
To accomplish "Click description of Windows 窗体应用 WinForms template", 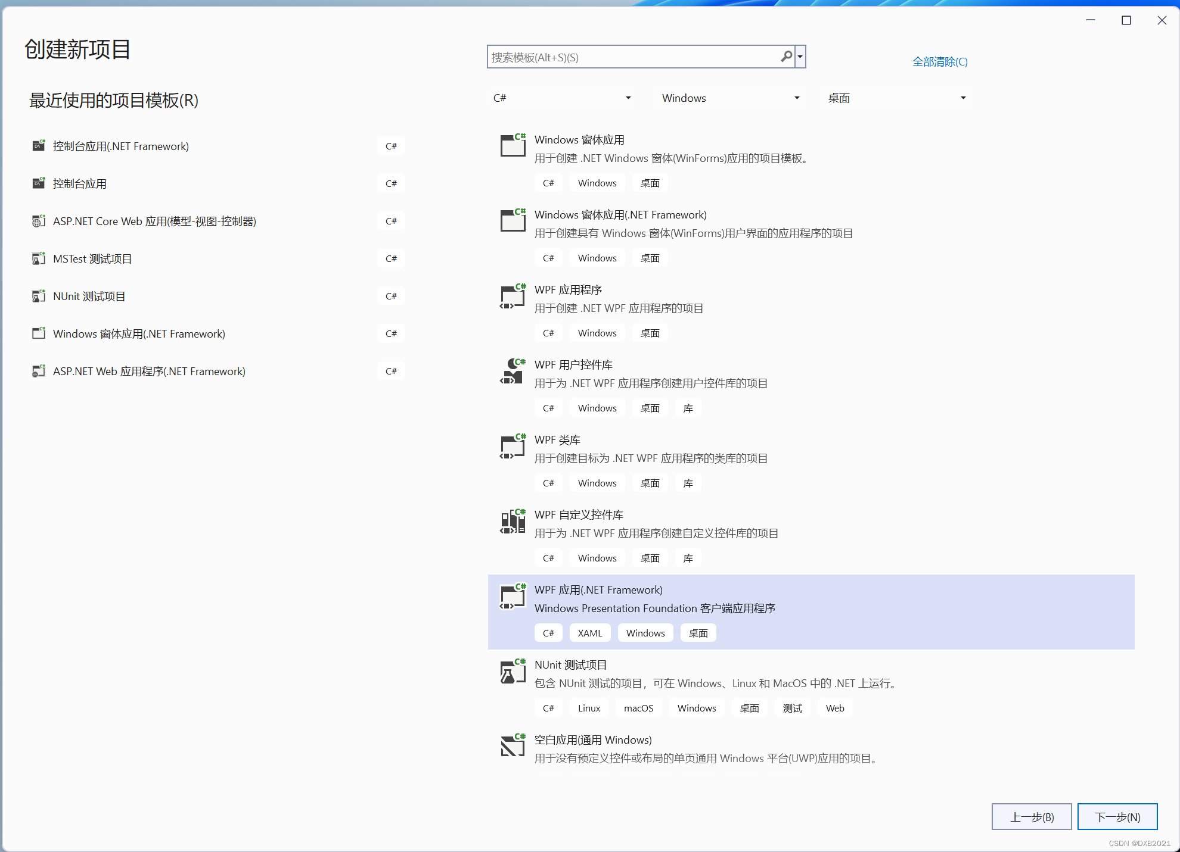I will (673, 158).
